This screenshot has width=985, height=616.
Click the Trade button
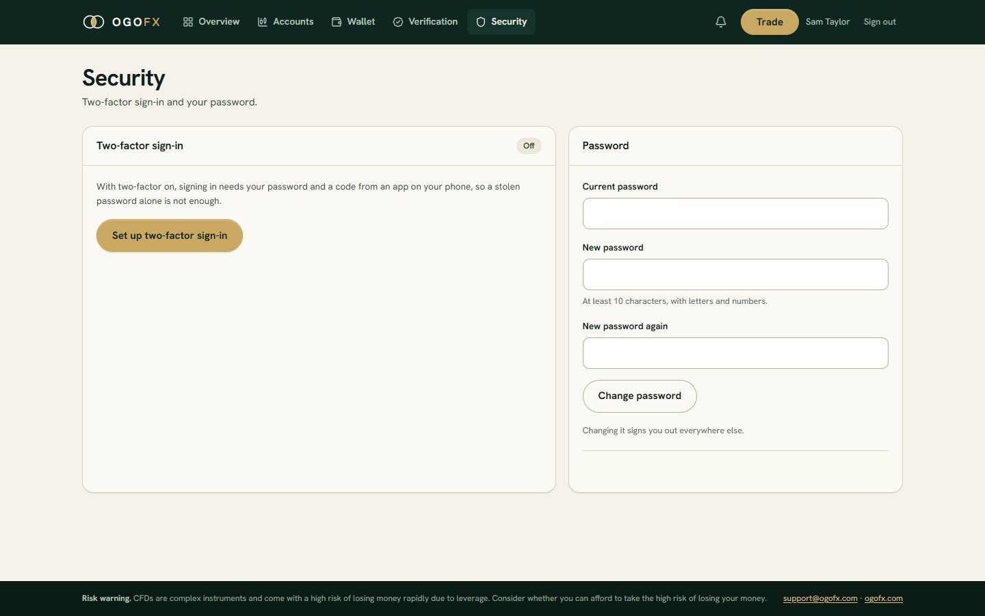[x=770, y=22]
